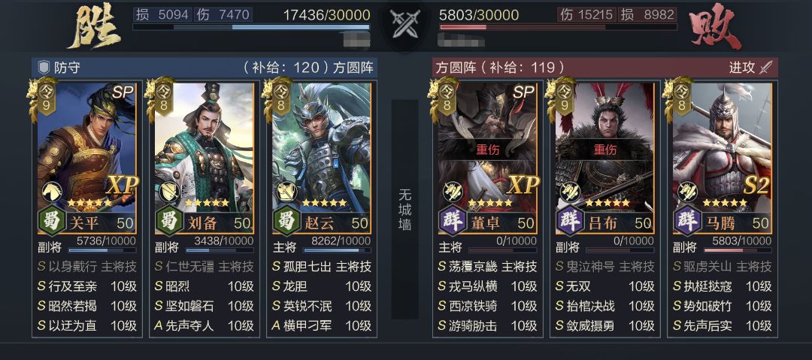The image size is (812, 360).
Task: Click the shield icon beside 防守
Action: click(x=44, y=68)
